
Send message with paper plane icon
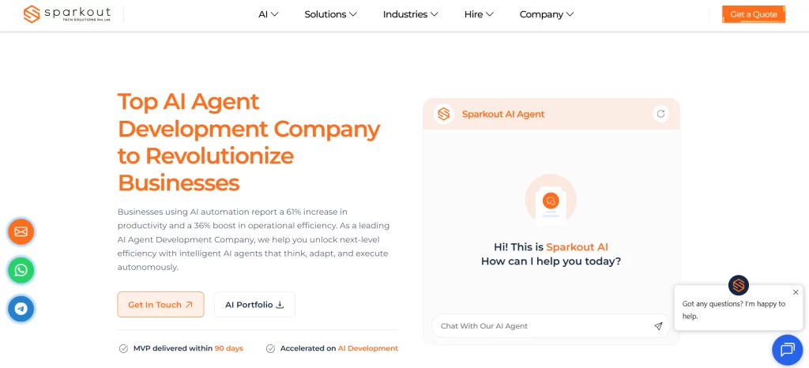click(x=658, y=326)
